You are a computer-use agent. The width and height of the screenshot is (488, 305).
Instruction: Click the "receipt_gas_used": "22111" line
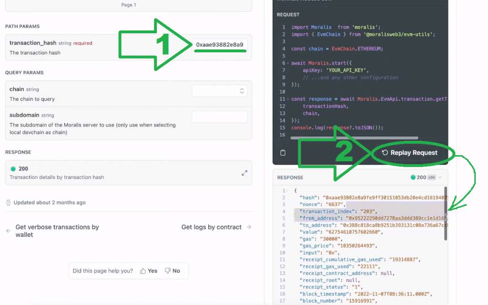[x=340, y=266]
